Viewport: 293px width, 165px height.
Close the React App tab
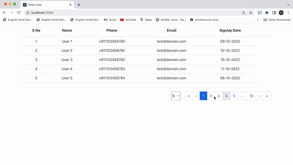(70, 5)
